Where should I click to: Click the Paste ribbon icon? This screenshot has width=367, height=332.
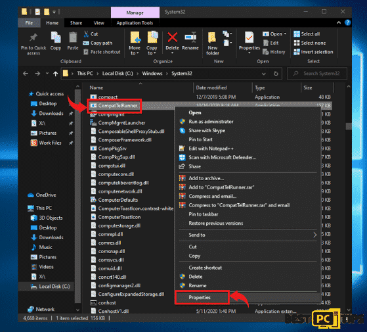click(x=73, y=37)
